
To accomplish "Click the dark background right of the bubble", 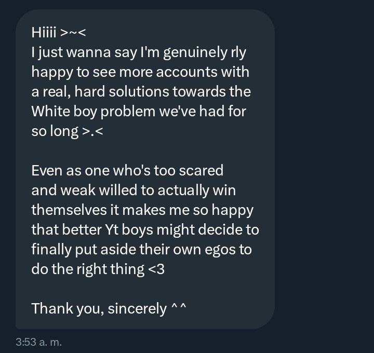I will pyautogui.click(x=325, y=171).
